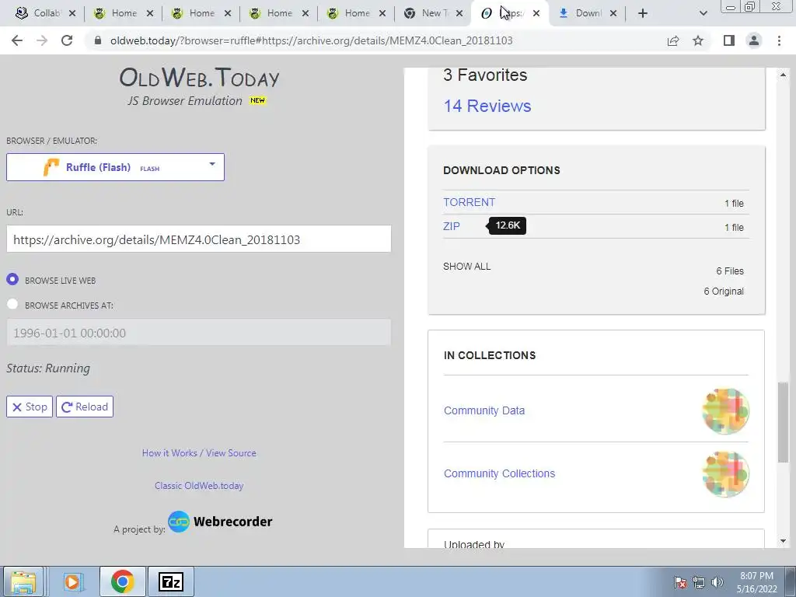This screenshot has height=597, width=796.
Task: Open the Community Data collection link
Action: [x=484, y=410]
